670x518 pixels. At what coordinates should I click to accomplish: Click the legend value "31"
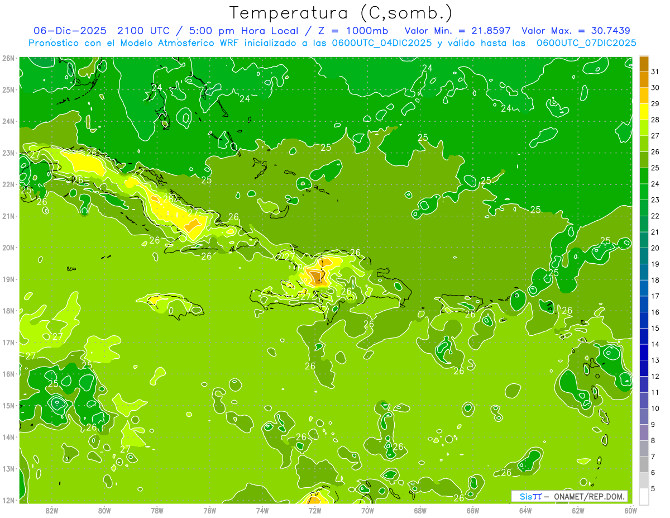click(655, 72)
